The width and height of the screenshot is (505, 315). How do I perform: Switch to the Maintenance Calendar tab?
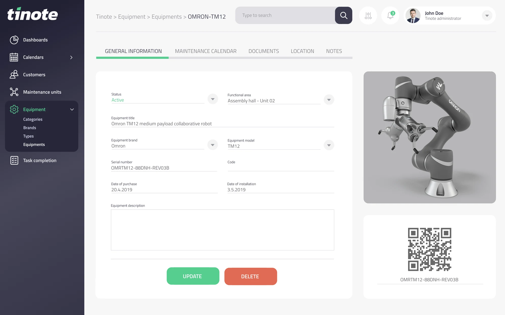tap(206, 51)
